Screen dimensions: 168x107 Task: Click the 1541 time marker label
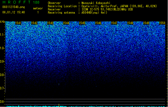point(18,23)
